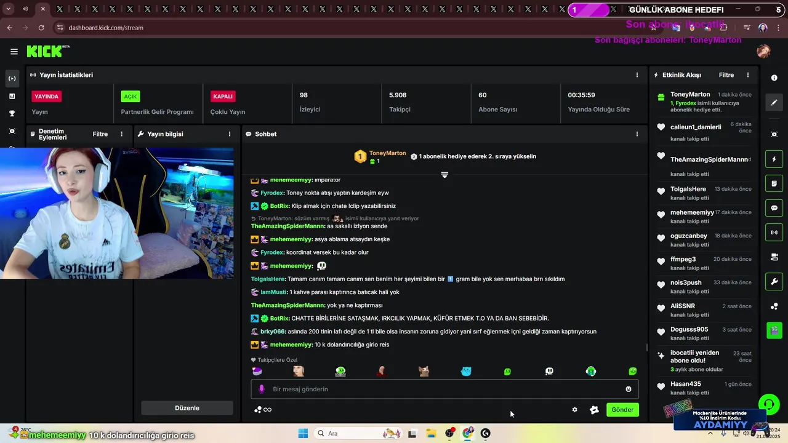The width and height of the screenshot is (788, 443).
Task: Toggle the moderation actions note panel
Action: click(774, 183)
